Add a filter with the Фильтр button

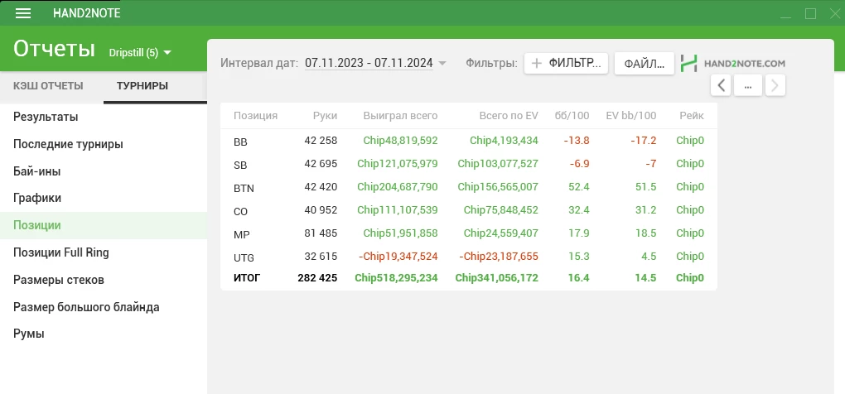(566, 63)
